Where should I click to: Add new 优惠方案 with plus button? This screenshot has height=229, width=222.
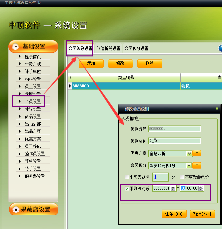pyautogui.click(x=197, y=153)
